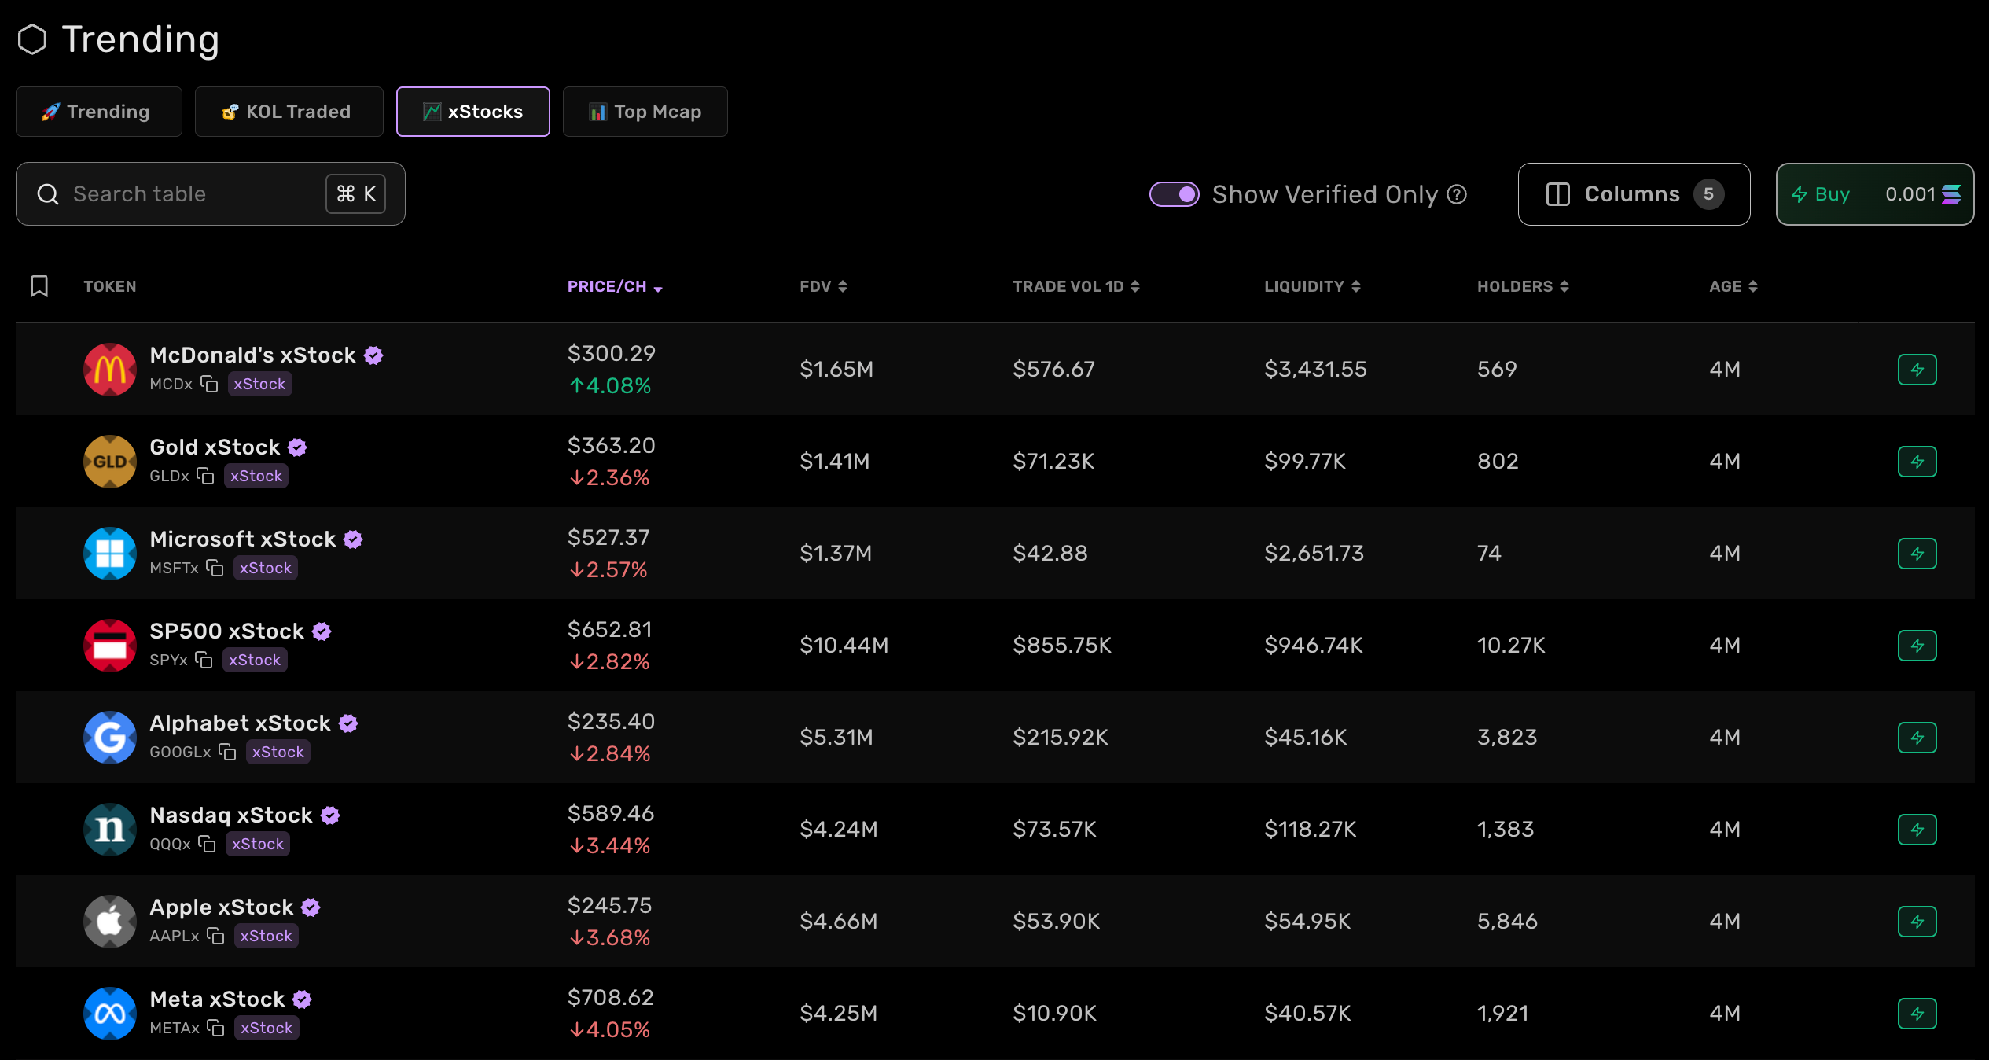
Task: Quick buy Meta xStock via lightning icon
Action: (1917, 1014)
